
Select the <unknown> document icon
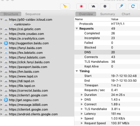click(x=11, y=24)
